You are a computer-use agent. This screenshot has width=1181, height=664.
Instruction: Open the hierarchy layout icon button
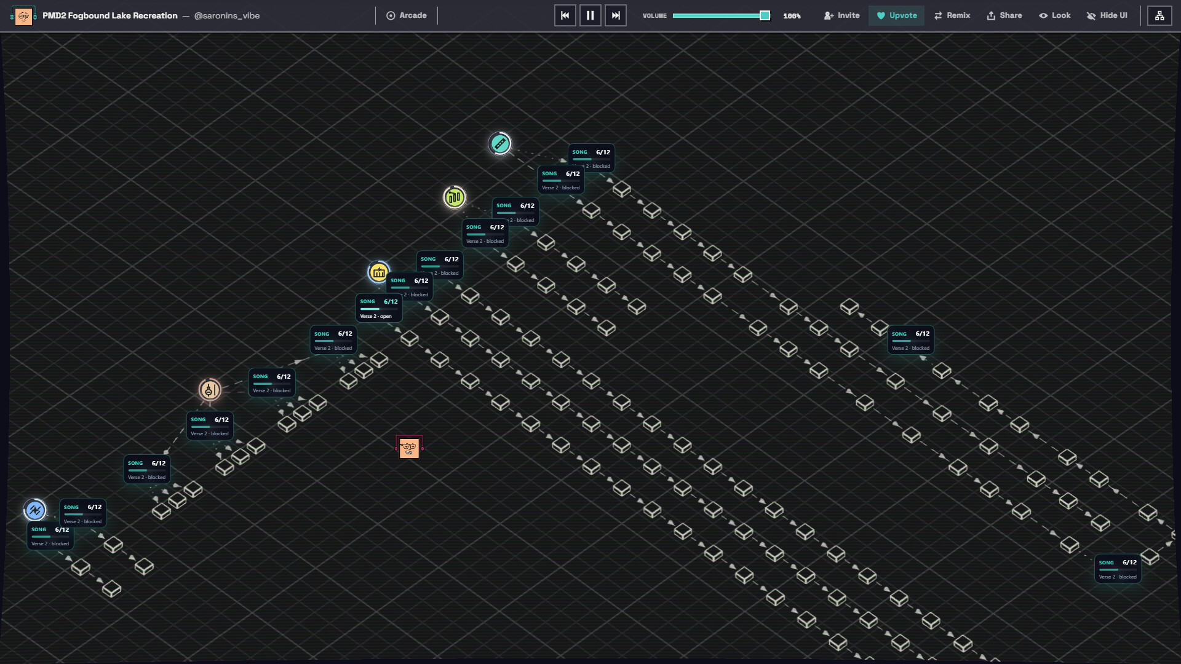coord(1159,15)
